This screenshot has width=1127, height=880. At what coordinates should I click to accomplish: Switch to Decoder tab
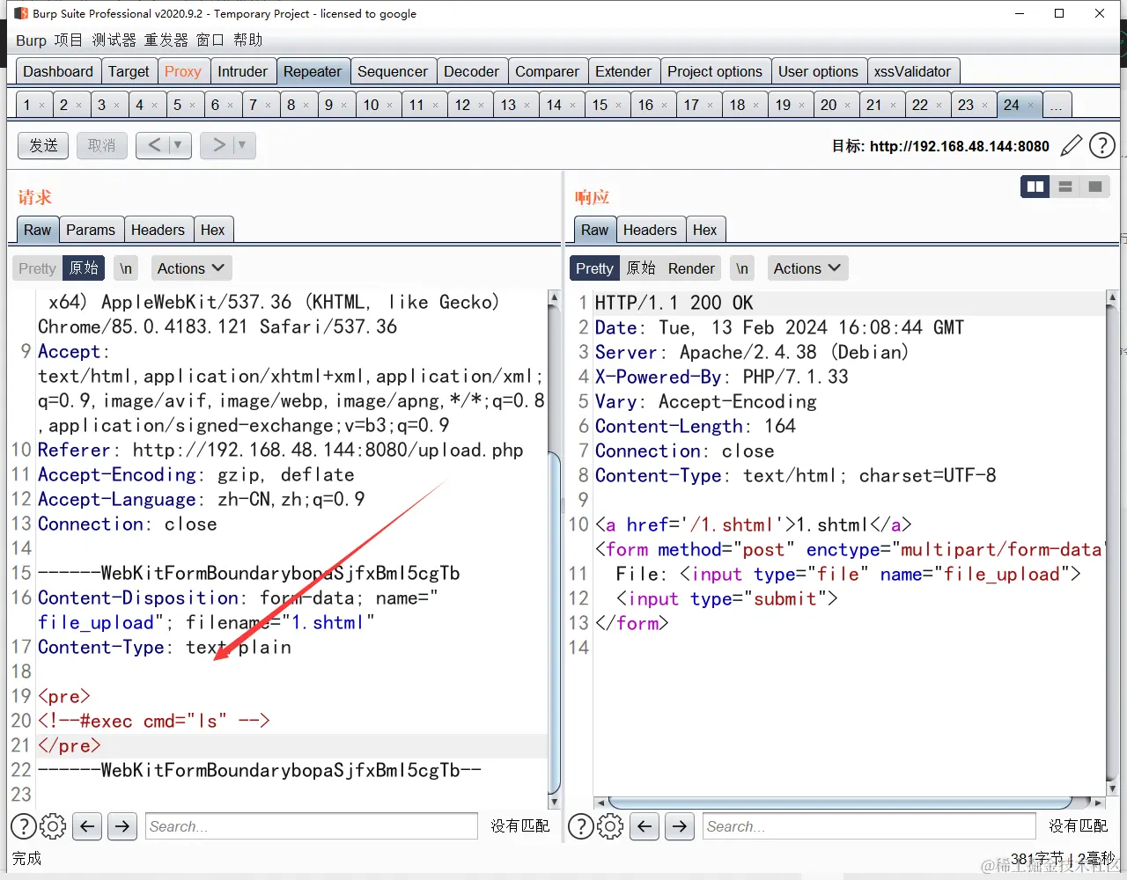point(471,71)
